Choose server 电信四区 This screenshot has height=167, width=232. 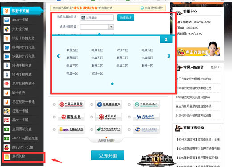pyautogui.click(x=147, y=58)
